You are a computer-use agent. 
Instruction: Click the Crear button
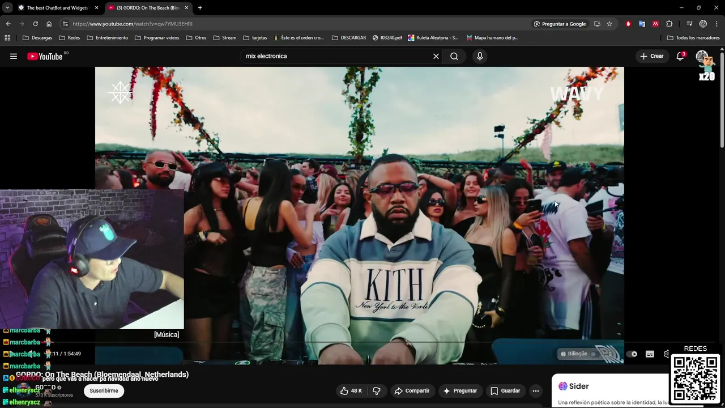pyautogui.click(x=651, y=56)
